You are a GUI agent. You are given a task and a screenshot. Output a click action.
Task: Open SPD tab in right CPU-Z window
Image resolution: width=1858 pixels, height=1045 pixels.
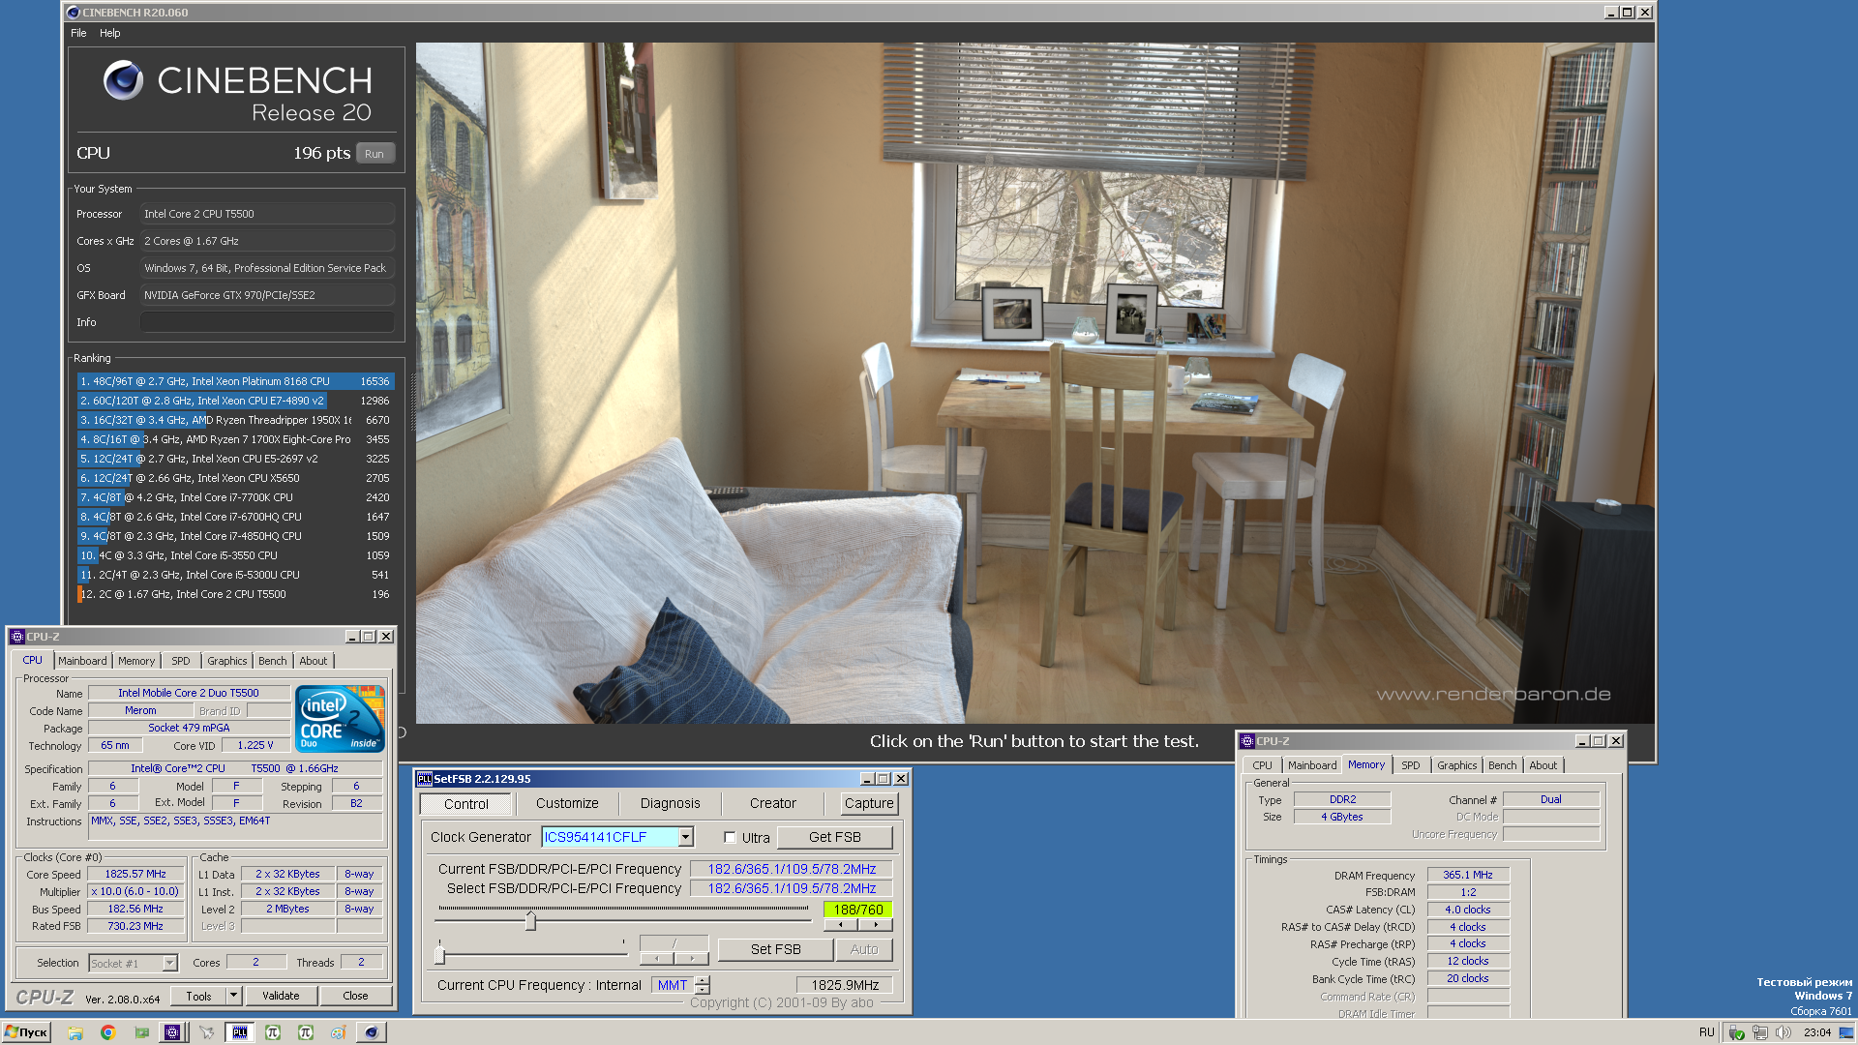(x=1411, y=765)
